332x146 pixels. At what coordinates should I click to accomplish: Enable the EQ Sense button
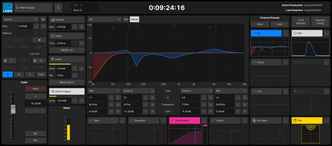[x=134, y=19]
